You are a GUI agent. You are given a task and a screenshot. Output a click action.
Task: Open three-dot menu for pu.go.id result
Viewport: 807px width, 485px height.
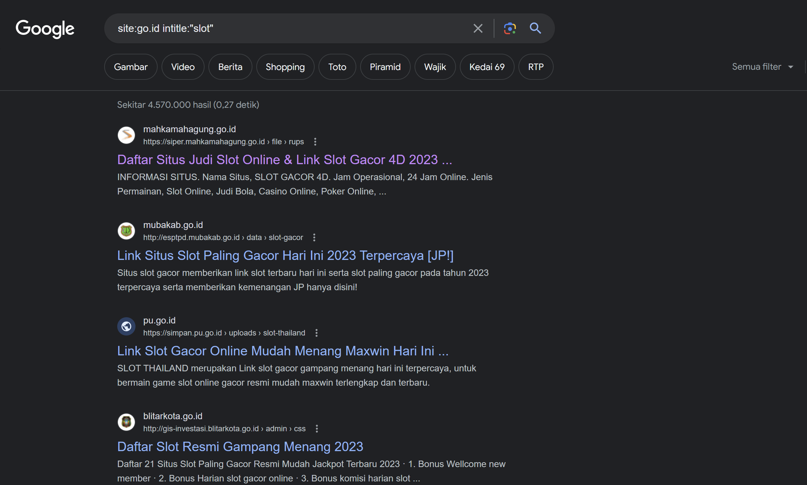316,333
